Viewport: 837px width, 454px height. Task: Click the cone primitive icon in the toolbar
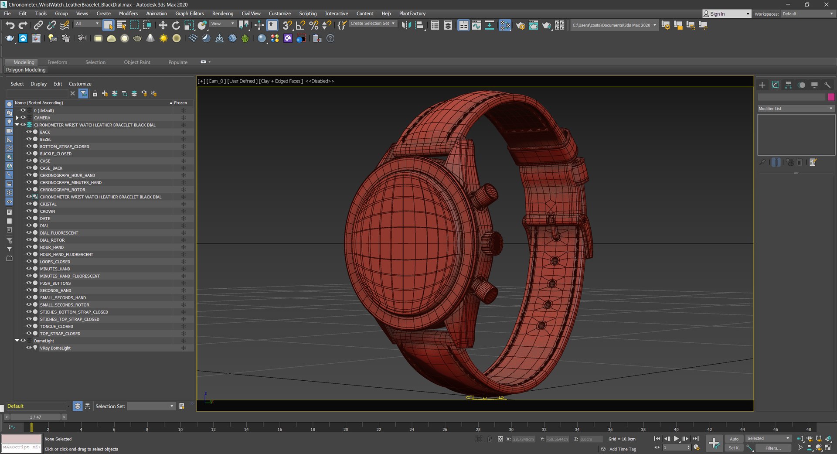tap(150, 38)
